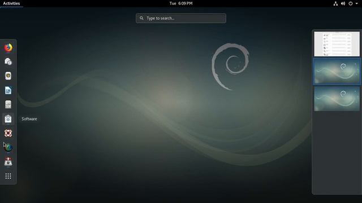Click the network status icon in top bar
The height and width of the screenshot is (203, 362).
335,3
